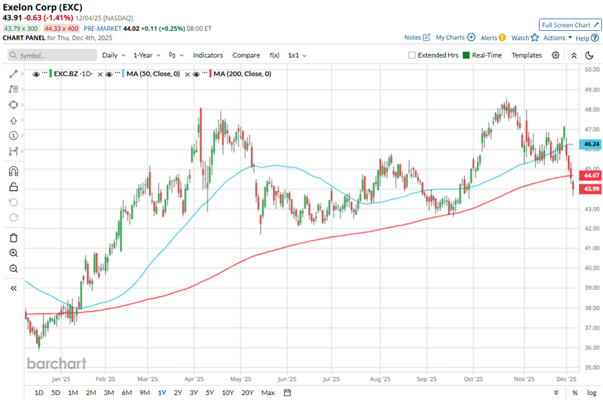Open chart settings gear icon

point(556,55)
